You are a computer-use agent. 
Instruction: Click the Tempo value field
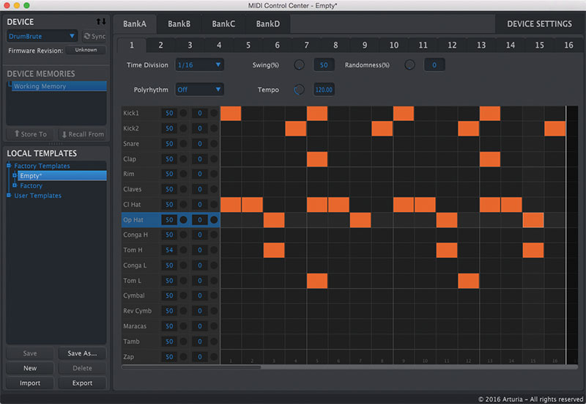[x=324, y=89]
